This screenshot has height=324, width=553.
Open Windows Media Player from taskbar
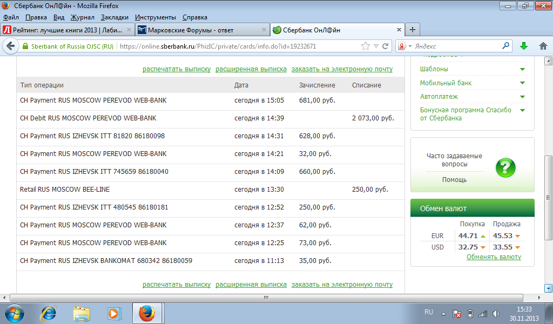[114, 313]
